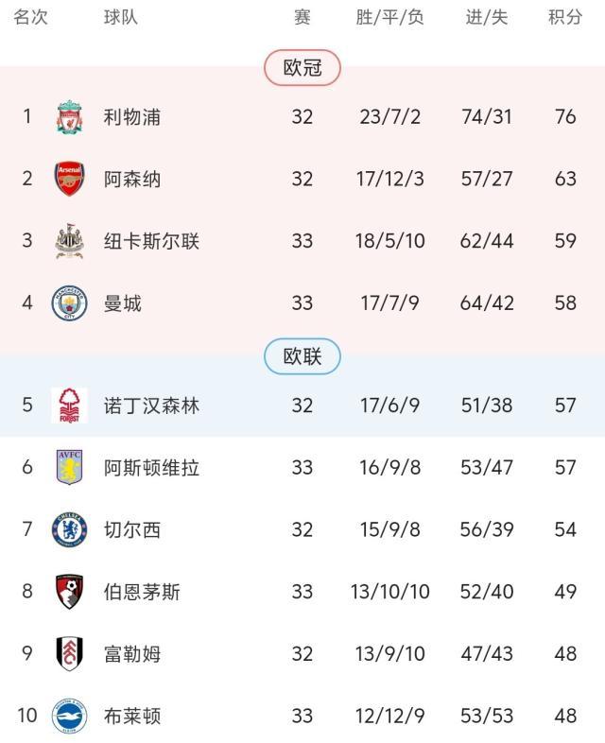Screen dimensions: 605x743
Task: Select the Nottingham Forest crest icon
Action: 69,406
